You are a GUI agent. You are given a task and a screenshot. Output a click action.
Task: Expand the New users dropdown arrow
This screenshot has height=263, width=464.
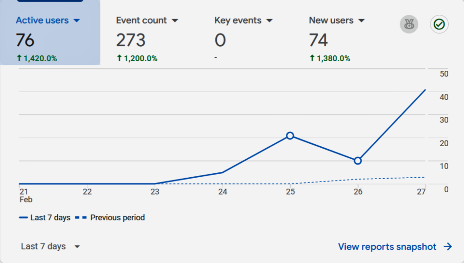(362, 21)
